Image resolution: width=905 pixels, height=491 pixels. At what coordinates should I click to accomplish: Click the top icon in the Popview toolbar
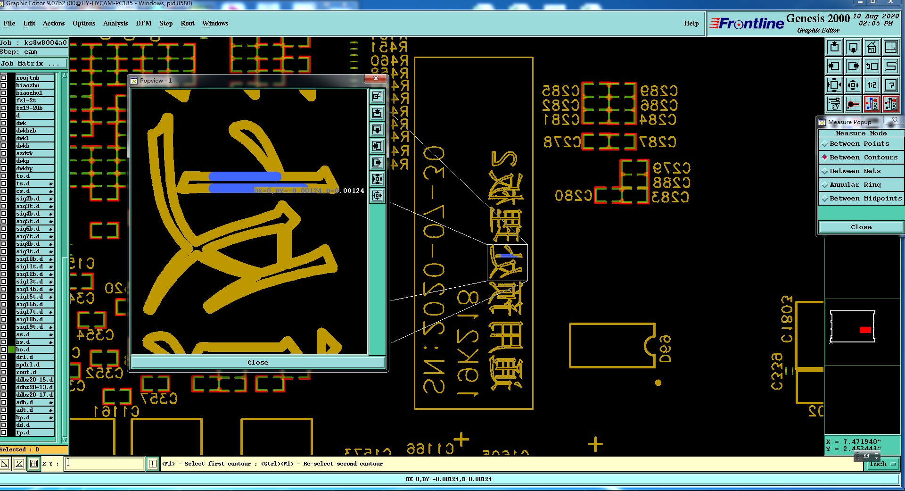[x=377, y=97]
